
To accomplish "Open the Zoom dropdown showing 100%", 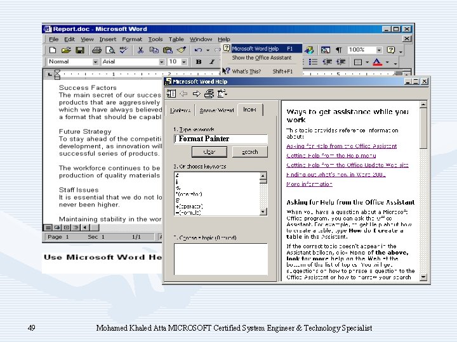I will 379,50.
